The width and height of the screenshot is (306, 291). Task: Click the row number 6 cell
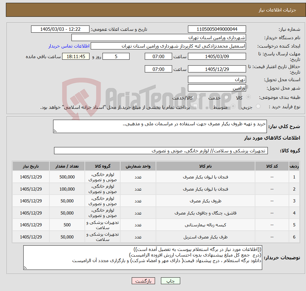click(x=294, y=237)
